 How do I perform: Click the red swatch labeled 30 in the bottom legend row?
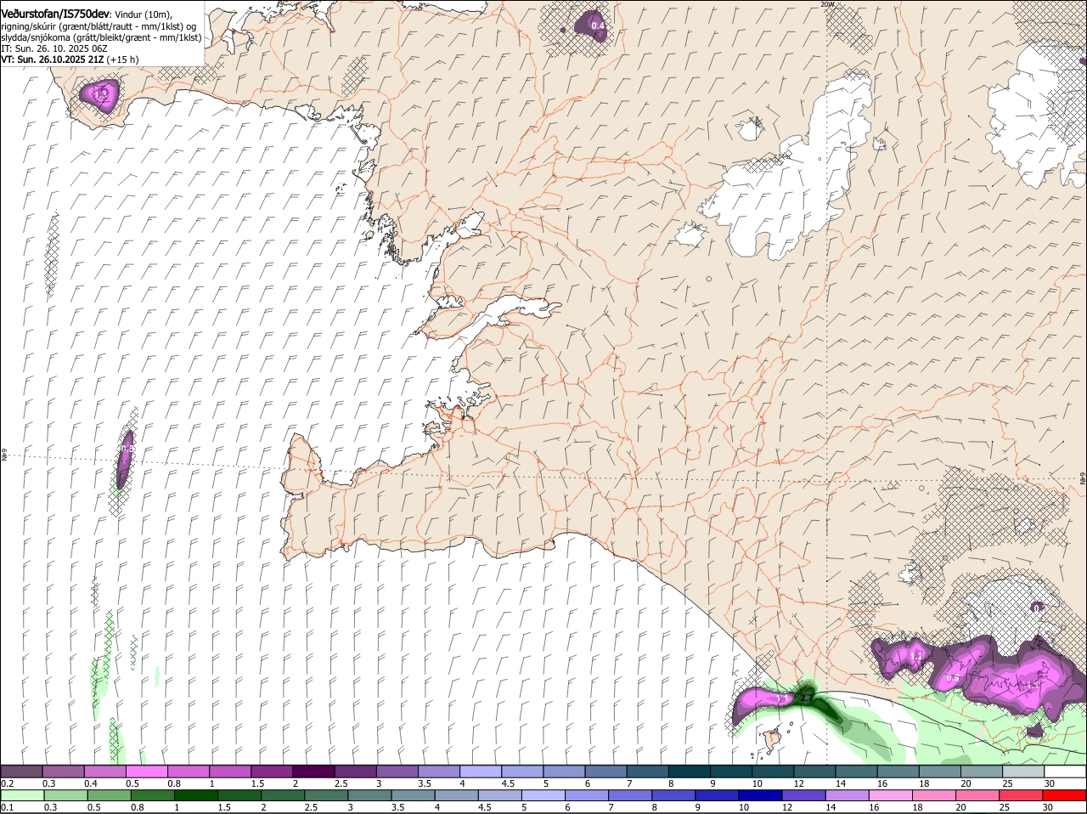click(x=1064, y=795)
